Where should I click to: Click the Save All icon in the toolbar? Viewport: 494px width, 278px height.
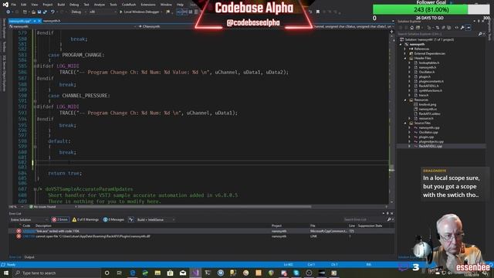(45, 12)
